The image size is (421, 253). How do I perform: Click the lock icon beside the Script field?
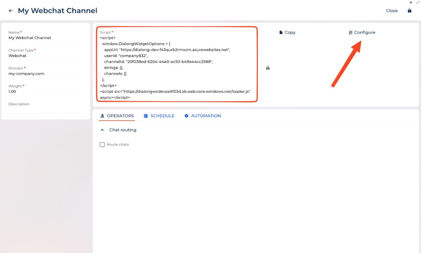(268, 68)
